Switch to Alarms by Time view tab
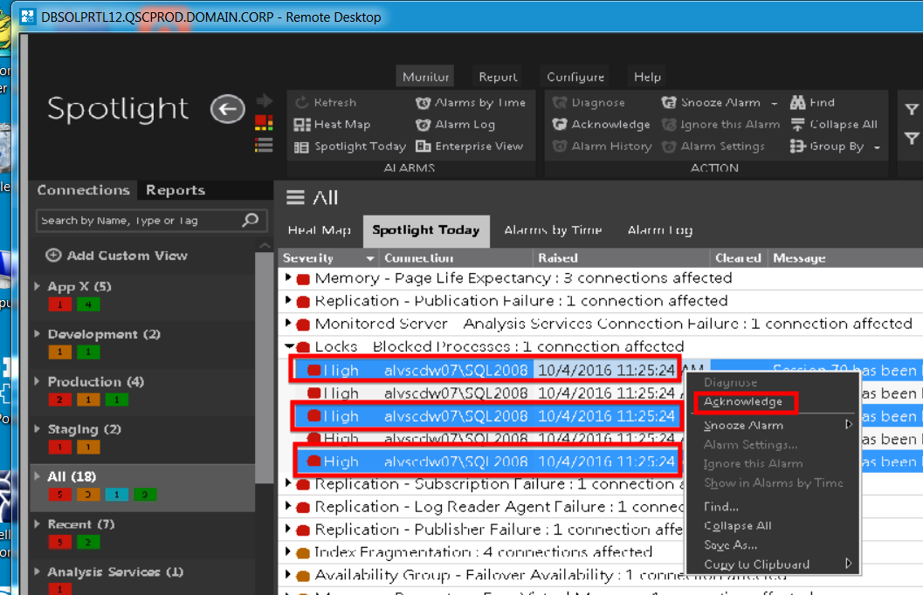 [x=553, y=230]
